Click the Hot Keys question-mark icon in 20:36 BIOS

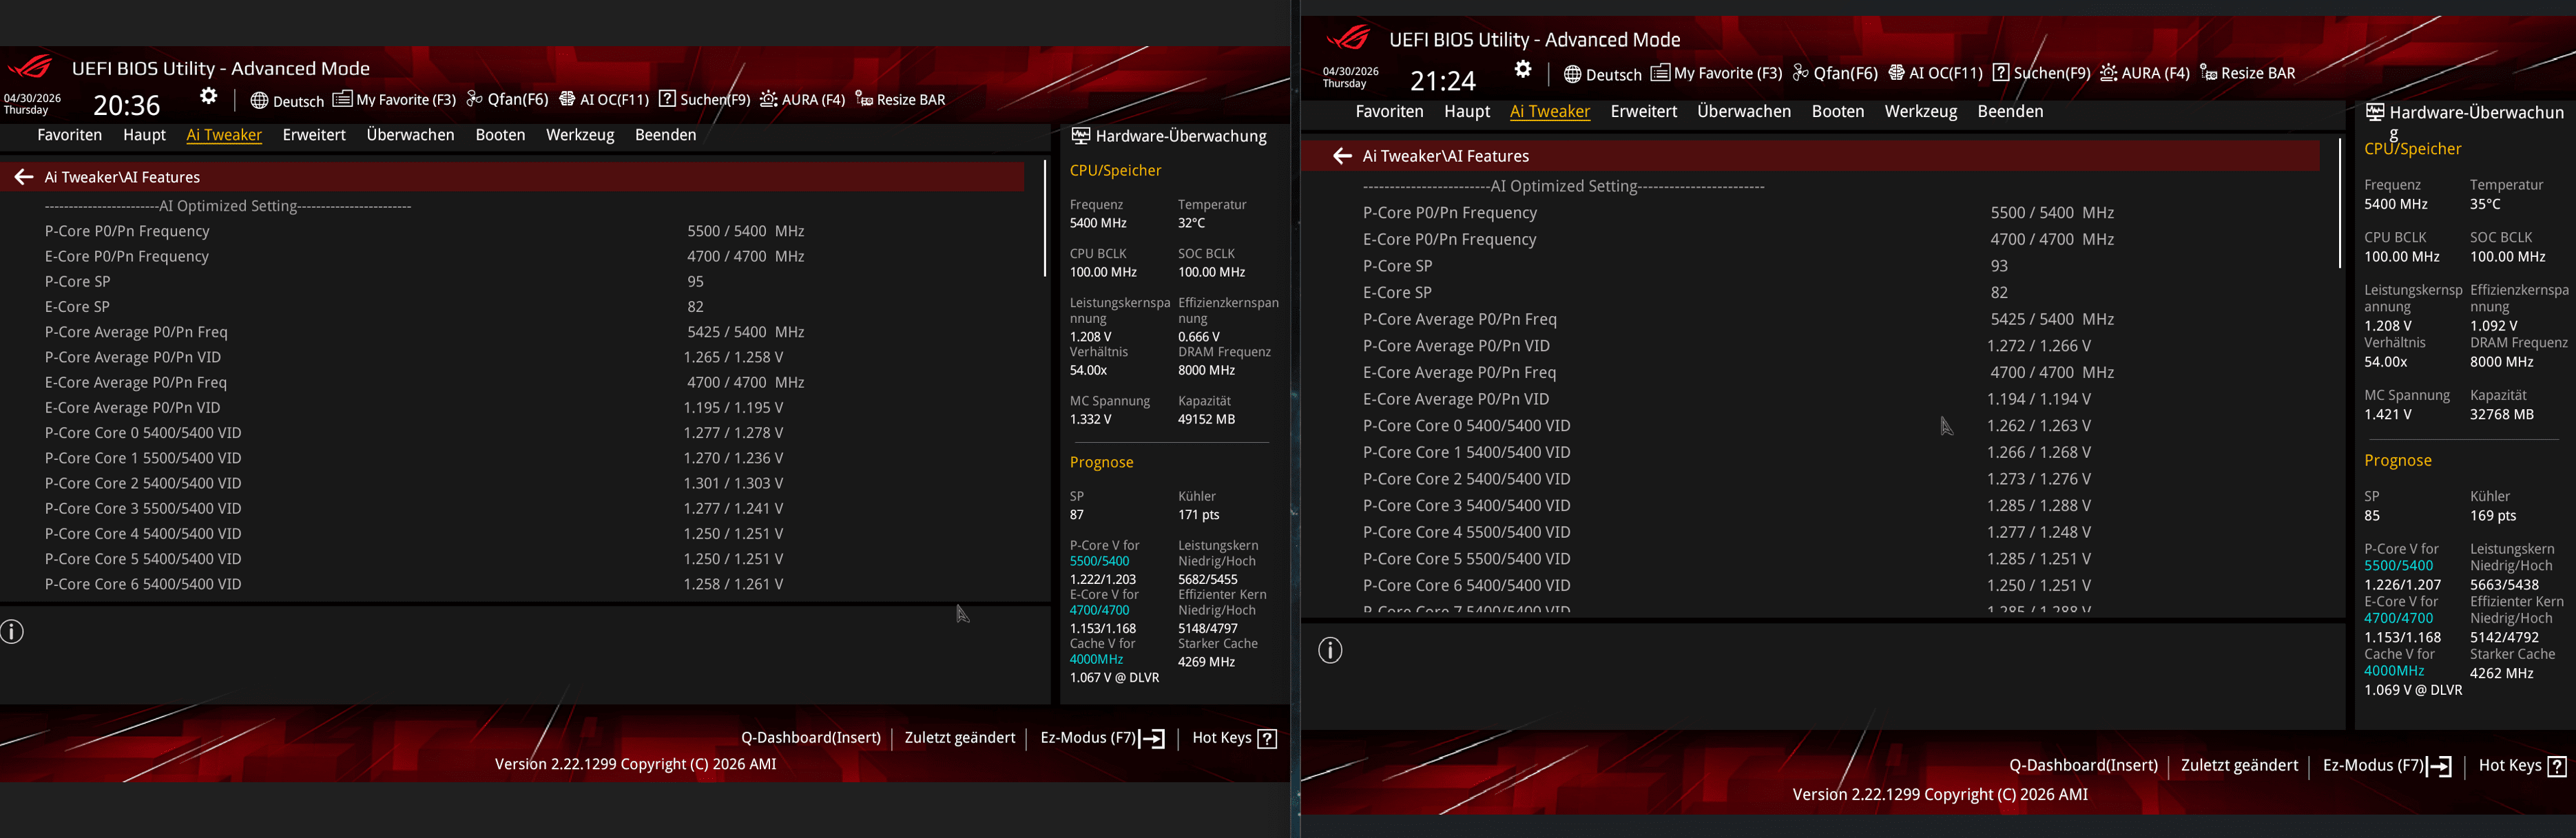[1267, 739]
